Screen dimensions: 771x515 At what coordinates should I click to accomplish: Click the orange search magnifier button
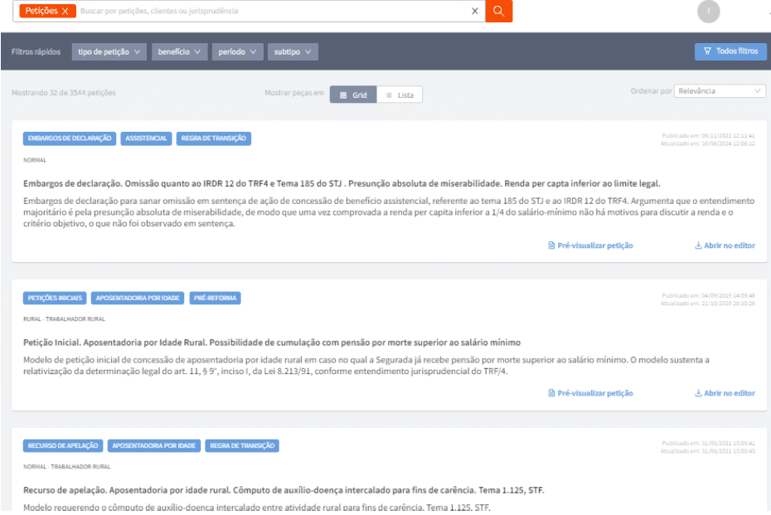(x=498, y=11)
